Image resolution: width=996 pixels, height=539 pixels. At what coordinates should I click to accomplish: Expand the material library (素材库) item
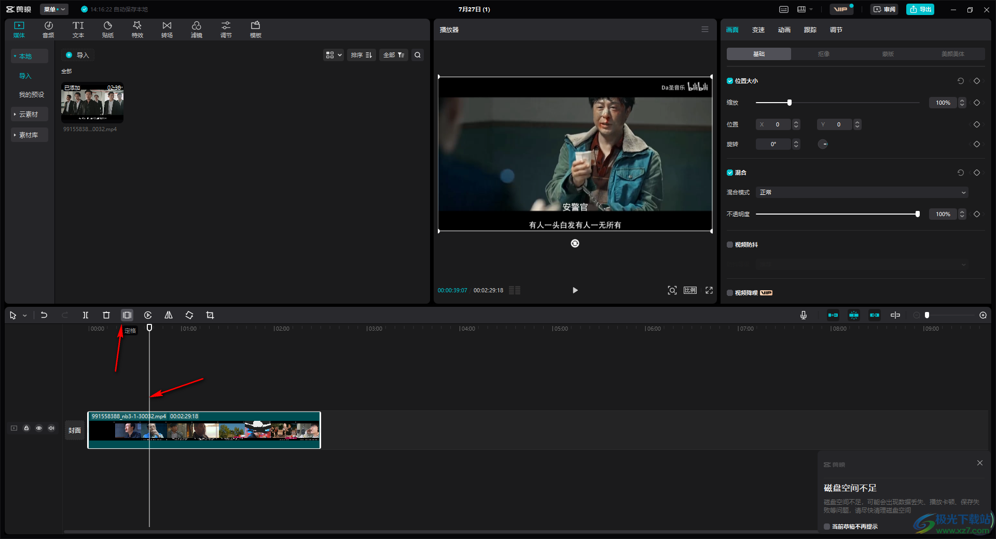point(30,135)
